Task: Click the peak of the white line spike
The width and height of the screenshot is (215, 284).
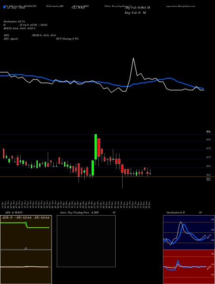Action: (133, 58)
